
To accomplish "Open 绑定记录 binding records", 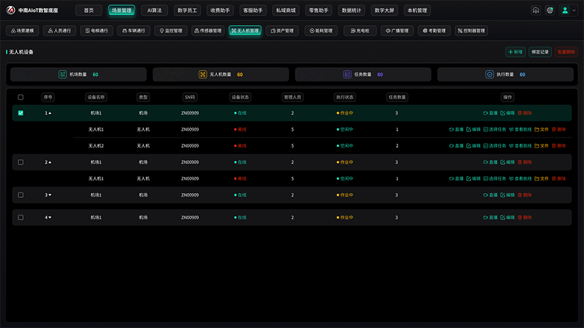I will tap(540, 52).
